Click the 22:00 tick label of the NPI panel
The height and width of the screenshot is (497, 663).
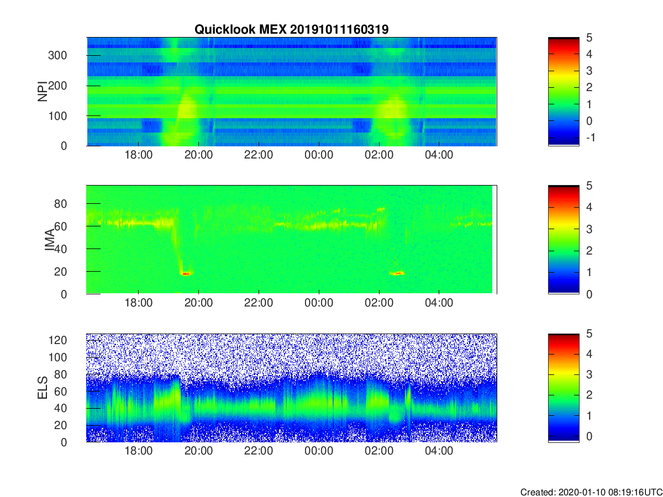pos(259,155)
